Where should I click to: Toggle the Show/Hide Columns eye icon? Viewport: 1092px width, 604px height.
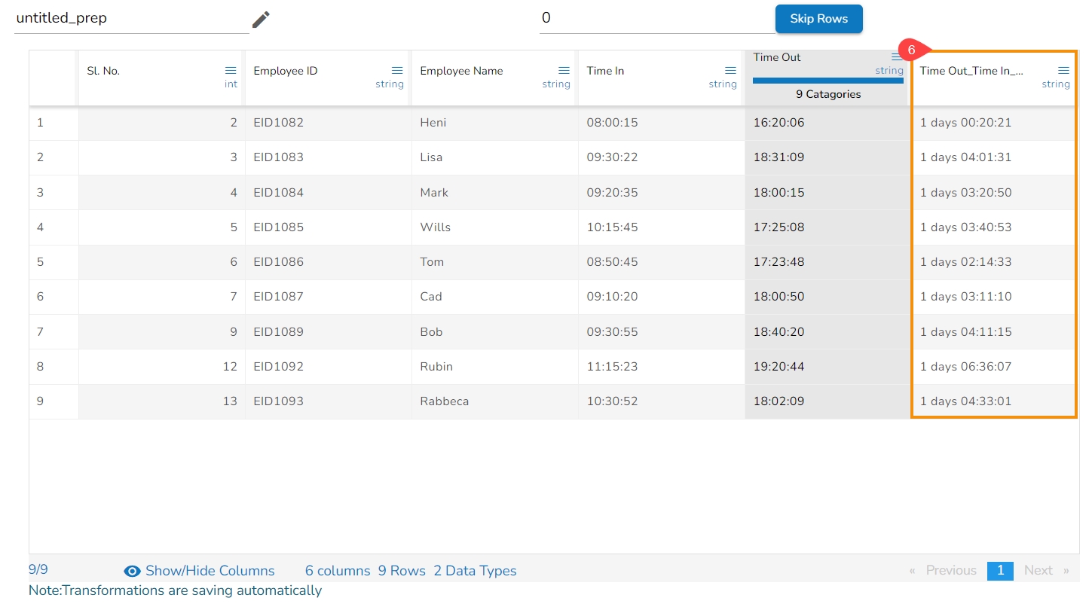(x=132, y=571)
